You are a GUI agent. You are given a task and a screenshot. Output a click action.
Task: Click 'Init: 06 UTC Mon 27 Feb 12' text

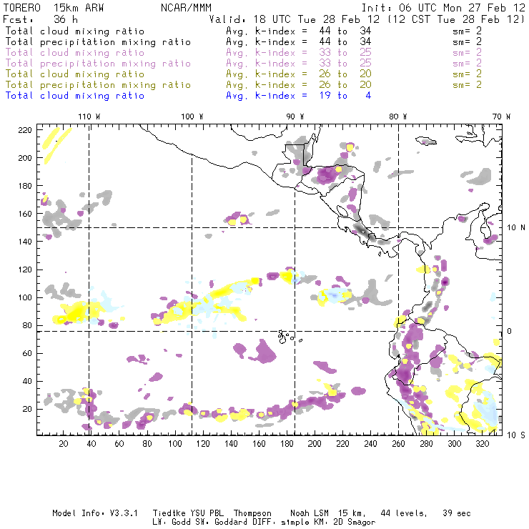[x=443, y=7]
